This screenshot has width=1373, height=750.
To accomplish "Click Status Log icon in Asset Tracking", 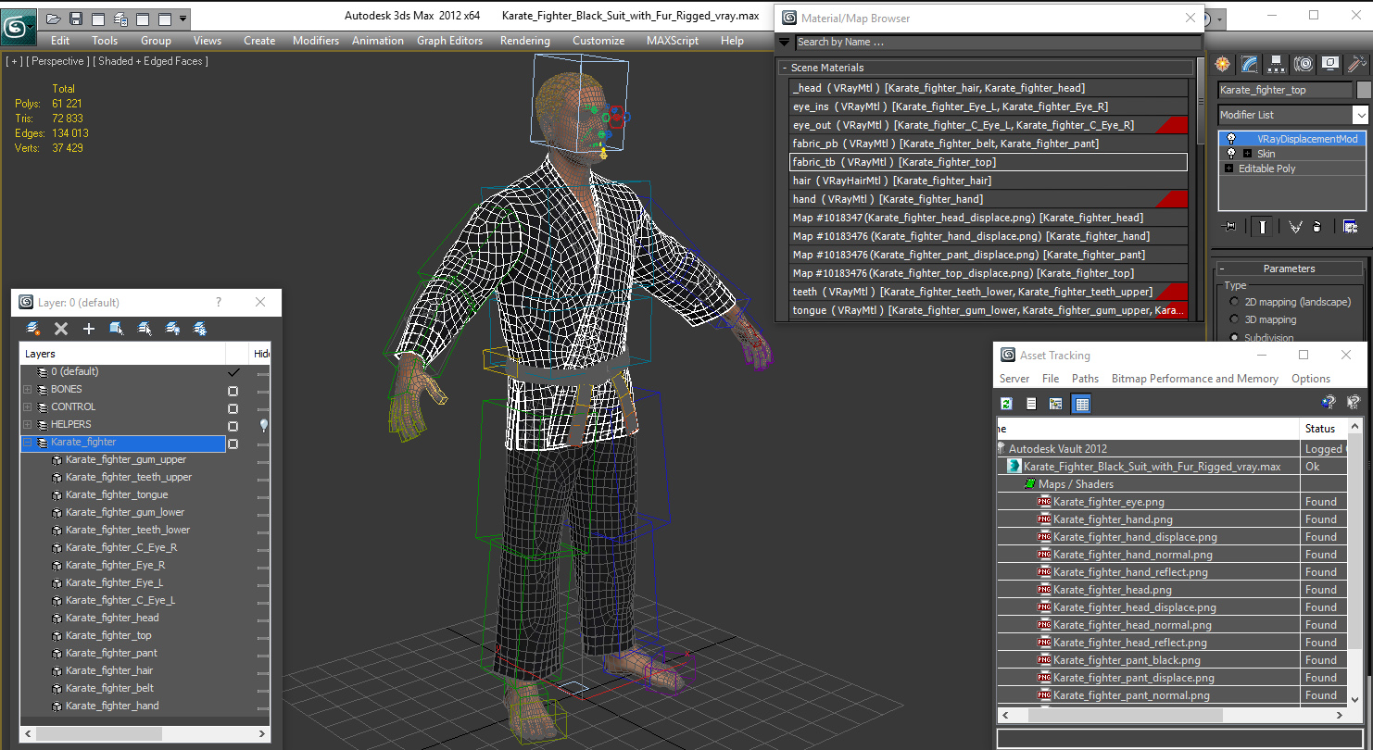I will 1031,403.
